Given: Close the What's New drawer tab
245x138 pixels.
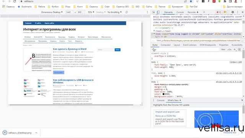Looking at the screenshot, I should click(180, 100).
